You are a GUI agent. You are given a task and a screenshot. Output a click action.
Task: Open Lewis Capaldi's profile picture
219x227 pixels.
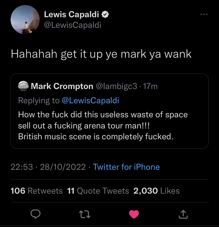pos(25,20)
